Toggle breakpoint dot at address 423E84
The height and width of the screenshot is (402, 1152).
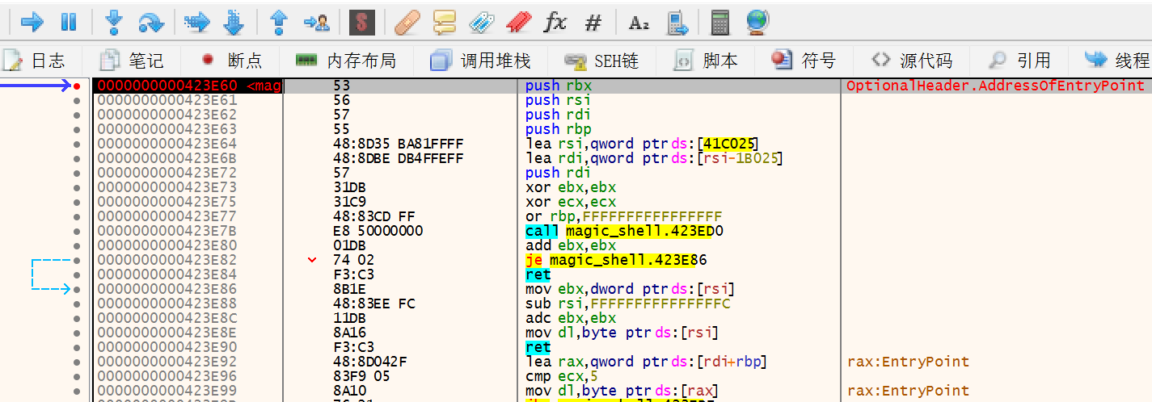point(77,274)
